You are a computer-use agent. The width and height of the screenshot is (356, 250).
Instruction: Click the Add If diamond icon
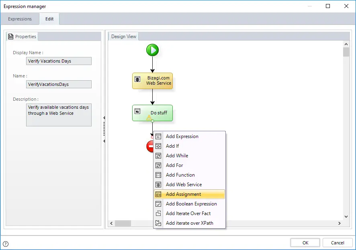158,146
